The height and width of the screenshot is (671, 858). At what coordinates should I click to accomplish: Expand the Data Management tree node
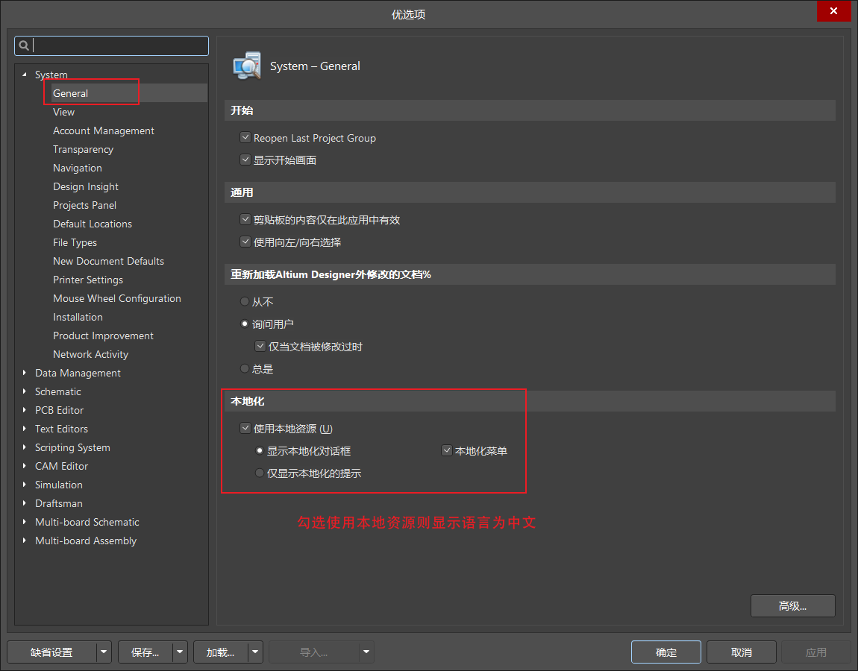click(x=25, y=373)
